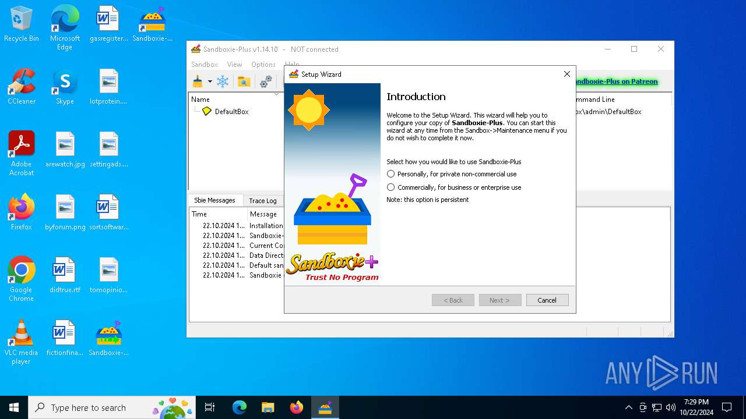746x419 pixels.
Task: Open Microsoft Edge desktop shortcut
Action: [x=65, y=28]
